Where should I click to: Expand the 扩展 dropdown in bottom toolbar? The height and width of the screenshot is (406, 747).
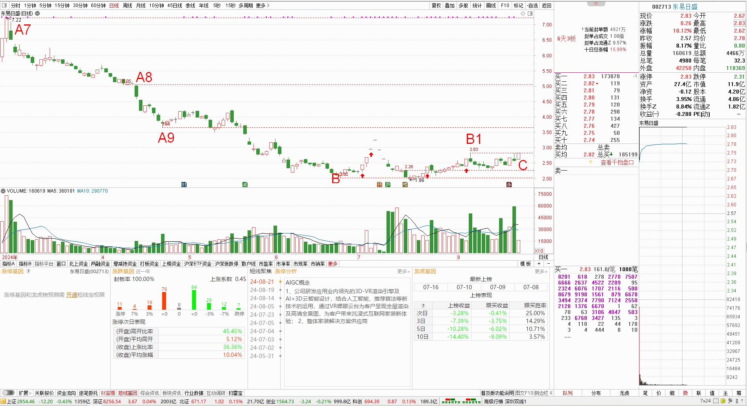25,393
